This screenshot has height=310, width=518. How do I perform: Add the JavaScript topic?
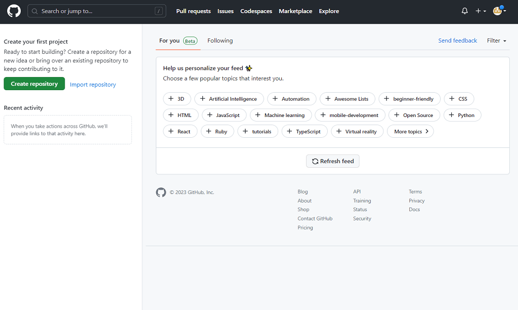click(x=224, y=115)
